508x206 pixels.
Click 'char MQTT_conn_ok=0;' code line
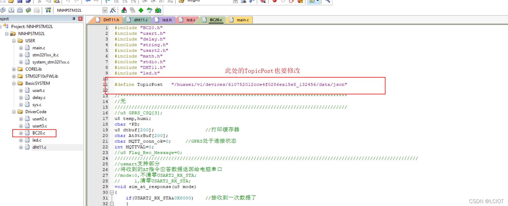143,141
